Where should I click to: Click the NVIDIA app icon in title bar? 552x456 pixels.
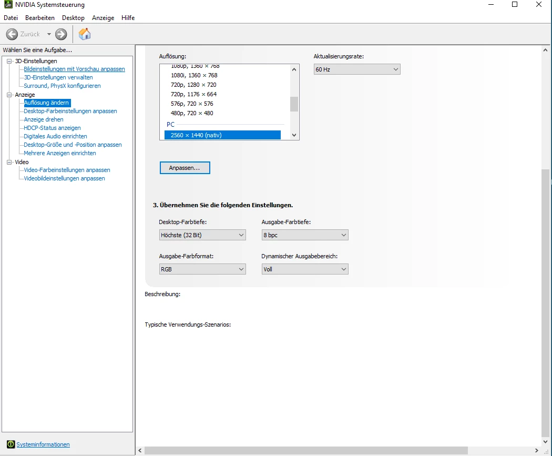pyautogui.click(x=8, y=5)
